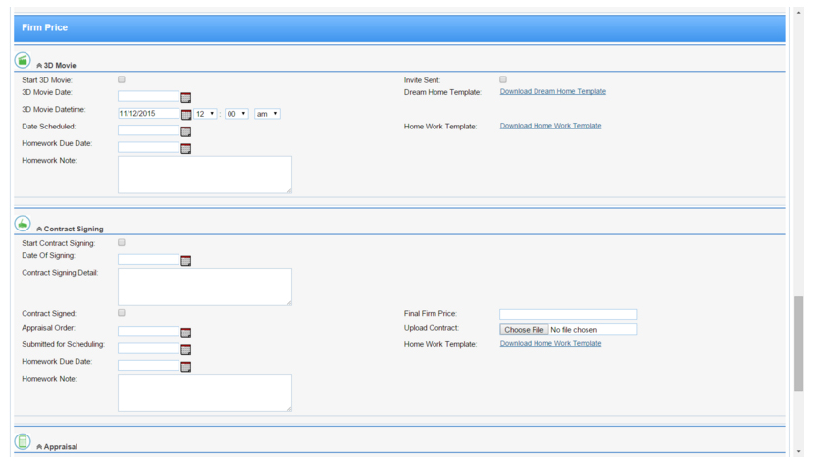The image size is (817, 461).
Task: Open the minutes dropdown showing 00
Action: [x=236, y=114]
